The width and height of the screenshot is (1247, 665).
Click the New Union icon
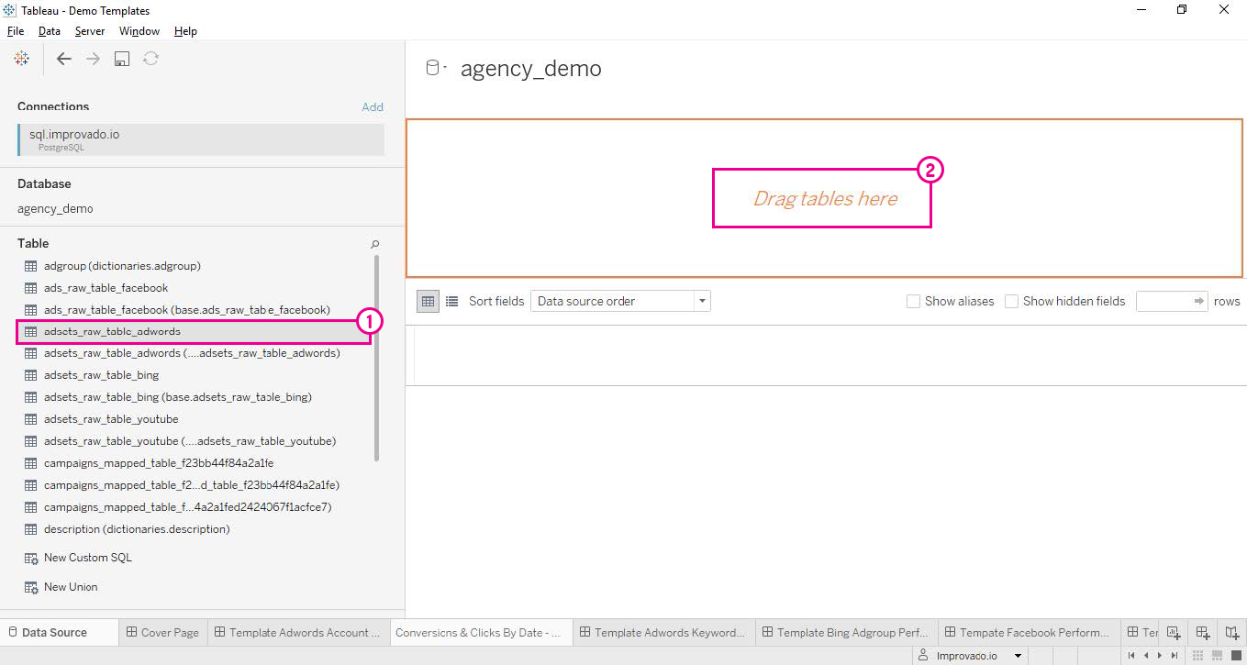[x=30, y=587]
